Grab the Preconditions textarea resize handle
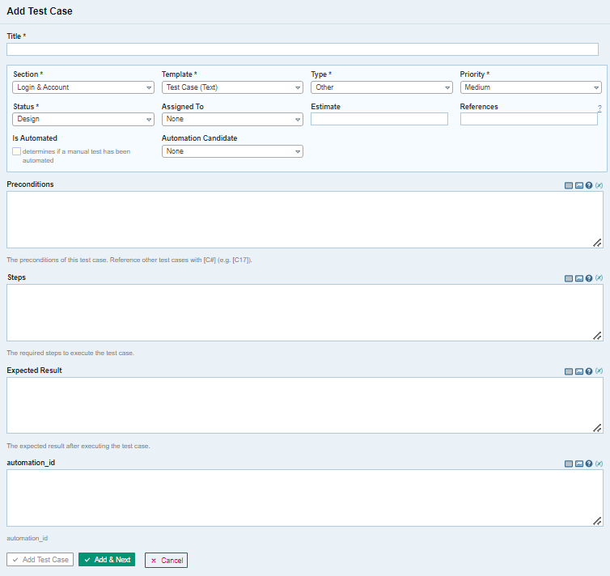This screenshot has width=610, height=576. (x=597, y=242)
